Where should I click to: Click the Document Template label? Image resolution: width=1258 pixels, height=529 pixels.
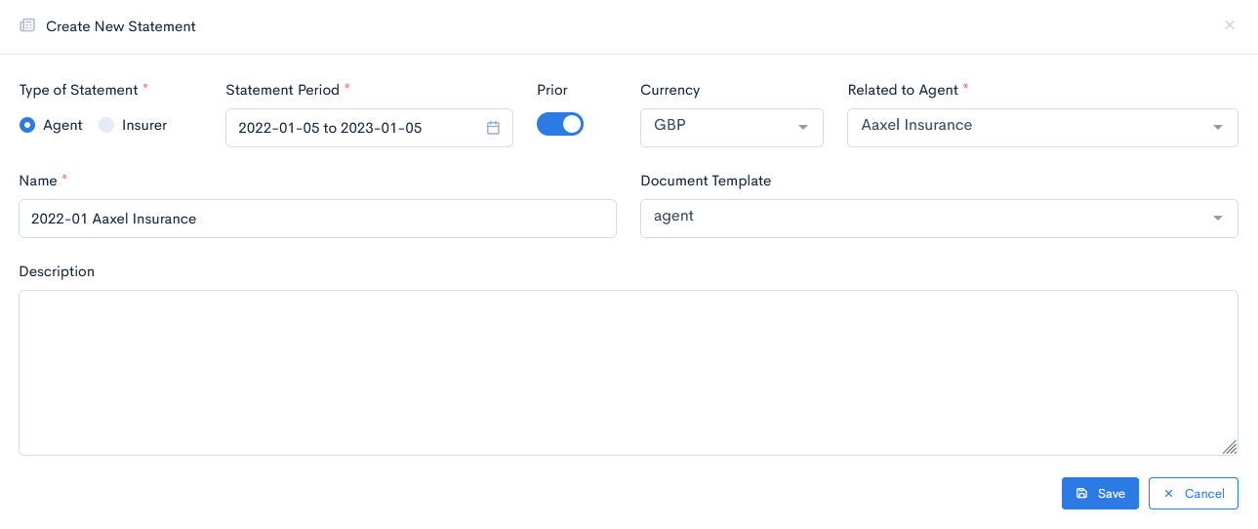point(705,181)
